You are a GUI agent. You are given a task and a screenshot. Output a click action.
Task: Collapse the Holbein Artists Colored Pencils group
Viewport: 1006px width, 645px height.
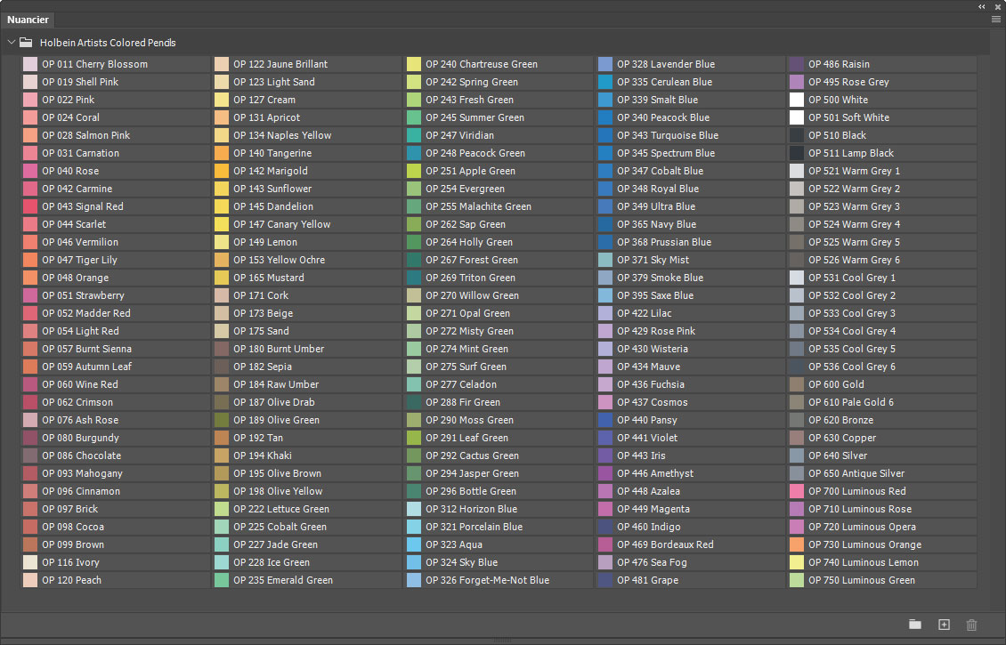12,41
